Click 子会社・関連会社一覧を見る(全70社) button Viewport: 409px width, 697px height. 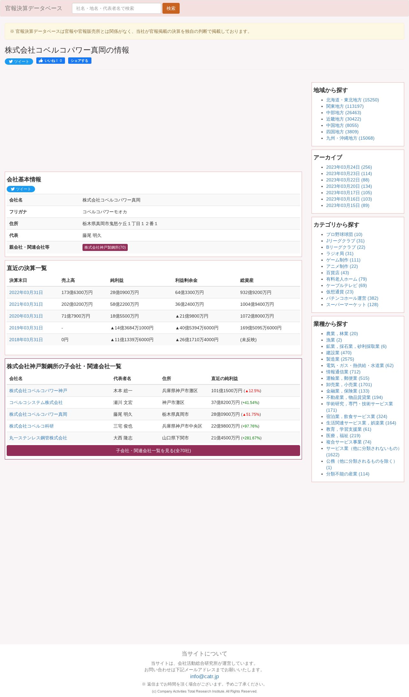tap(153, 451)
